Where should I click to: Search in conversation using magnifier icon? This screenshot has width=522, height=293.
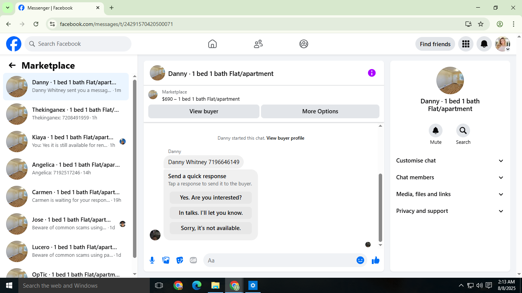tap(463, 131)
